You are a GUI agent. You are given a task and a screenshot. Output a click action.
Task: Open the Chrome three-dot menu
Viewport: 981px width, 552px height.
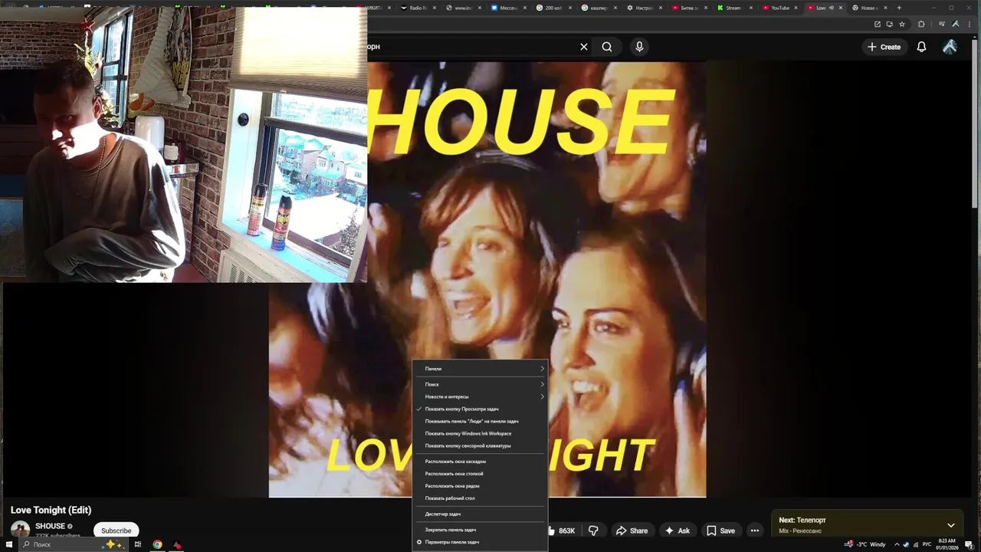coord(970,24)
